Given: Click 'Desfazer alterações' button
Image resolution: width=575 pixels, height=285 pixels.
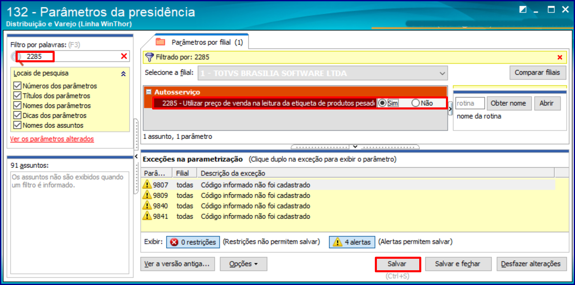Looking at the screenshot, I should [x=531, y=264].
